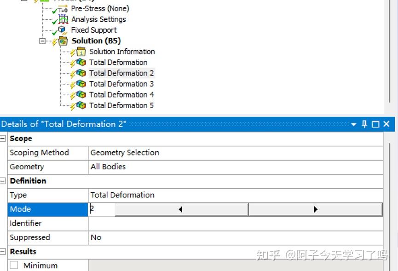
Task: Collapse the Definition section
Action: pos(4,181)
